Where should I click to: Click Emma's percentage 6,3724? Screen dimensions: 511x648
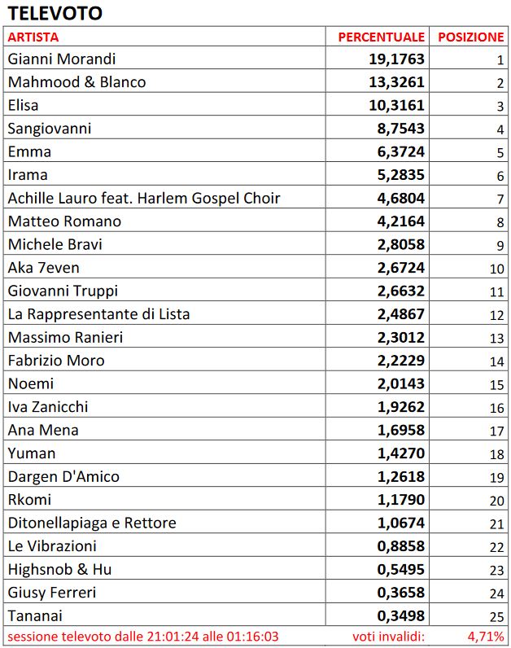pos(400,151)
